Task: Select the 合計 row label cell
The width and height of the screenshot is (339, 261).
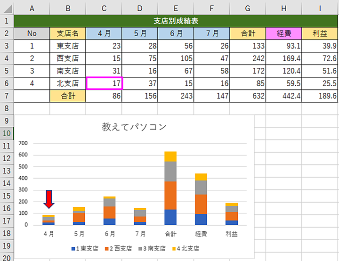Action: point(68,96)
